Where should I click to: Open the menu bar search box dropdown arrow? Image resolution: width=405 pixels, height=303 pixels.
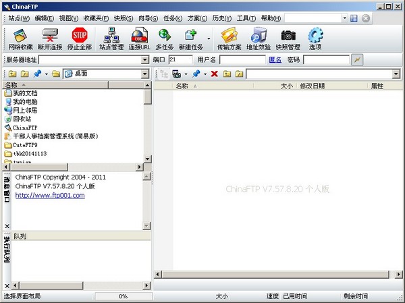click(344, 18)
